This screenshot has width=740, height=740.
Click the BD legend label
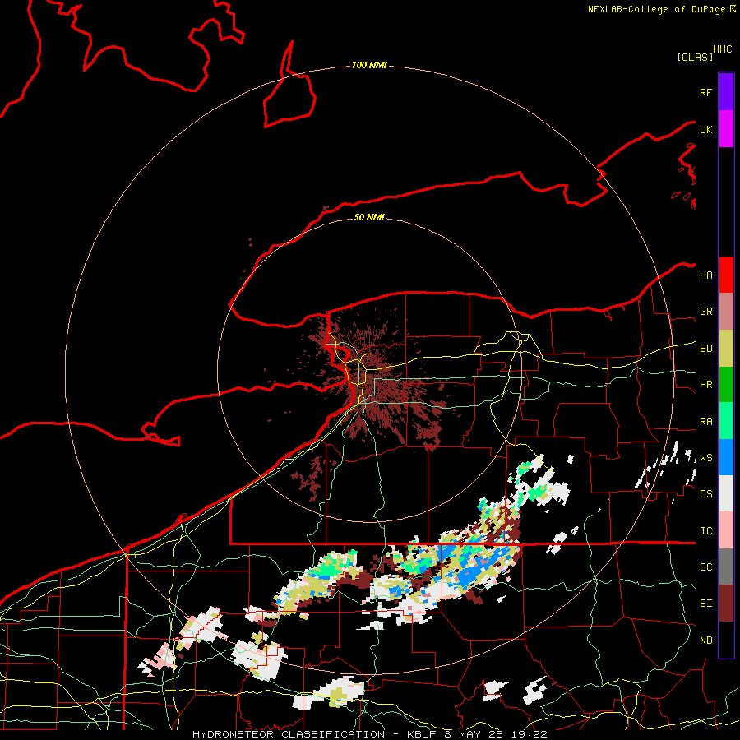pyautogui.click(x=705, y=349)
